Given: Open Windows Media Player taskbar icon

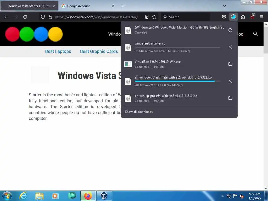Looking at the screenshot, I should [55, 196].
